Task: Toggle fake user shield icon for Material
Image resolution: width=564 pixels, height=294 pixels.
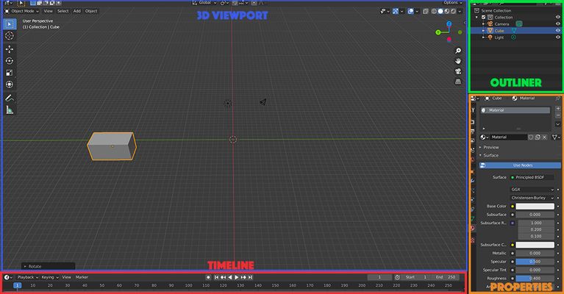Action: (x=531, y=137)
